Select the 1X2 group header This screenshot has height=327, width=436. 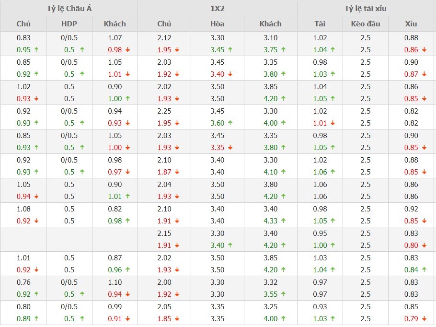217,9
